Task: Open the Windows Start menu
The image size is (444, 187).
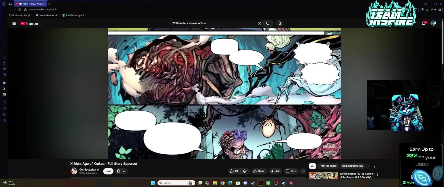Action: tap(153, 183)
